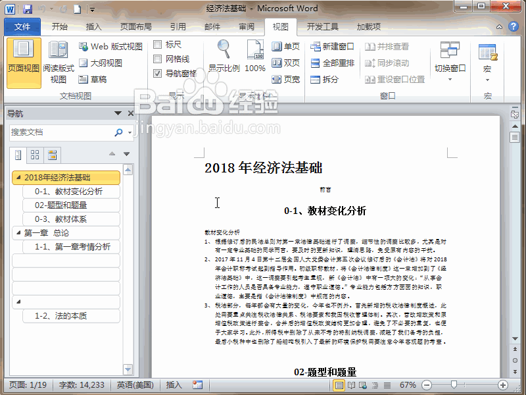The image size is (526, 395).
Task: Switch to Outline view (大纲视图)
Action: pos(101,63)
